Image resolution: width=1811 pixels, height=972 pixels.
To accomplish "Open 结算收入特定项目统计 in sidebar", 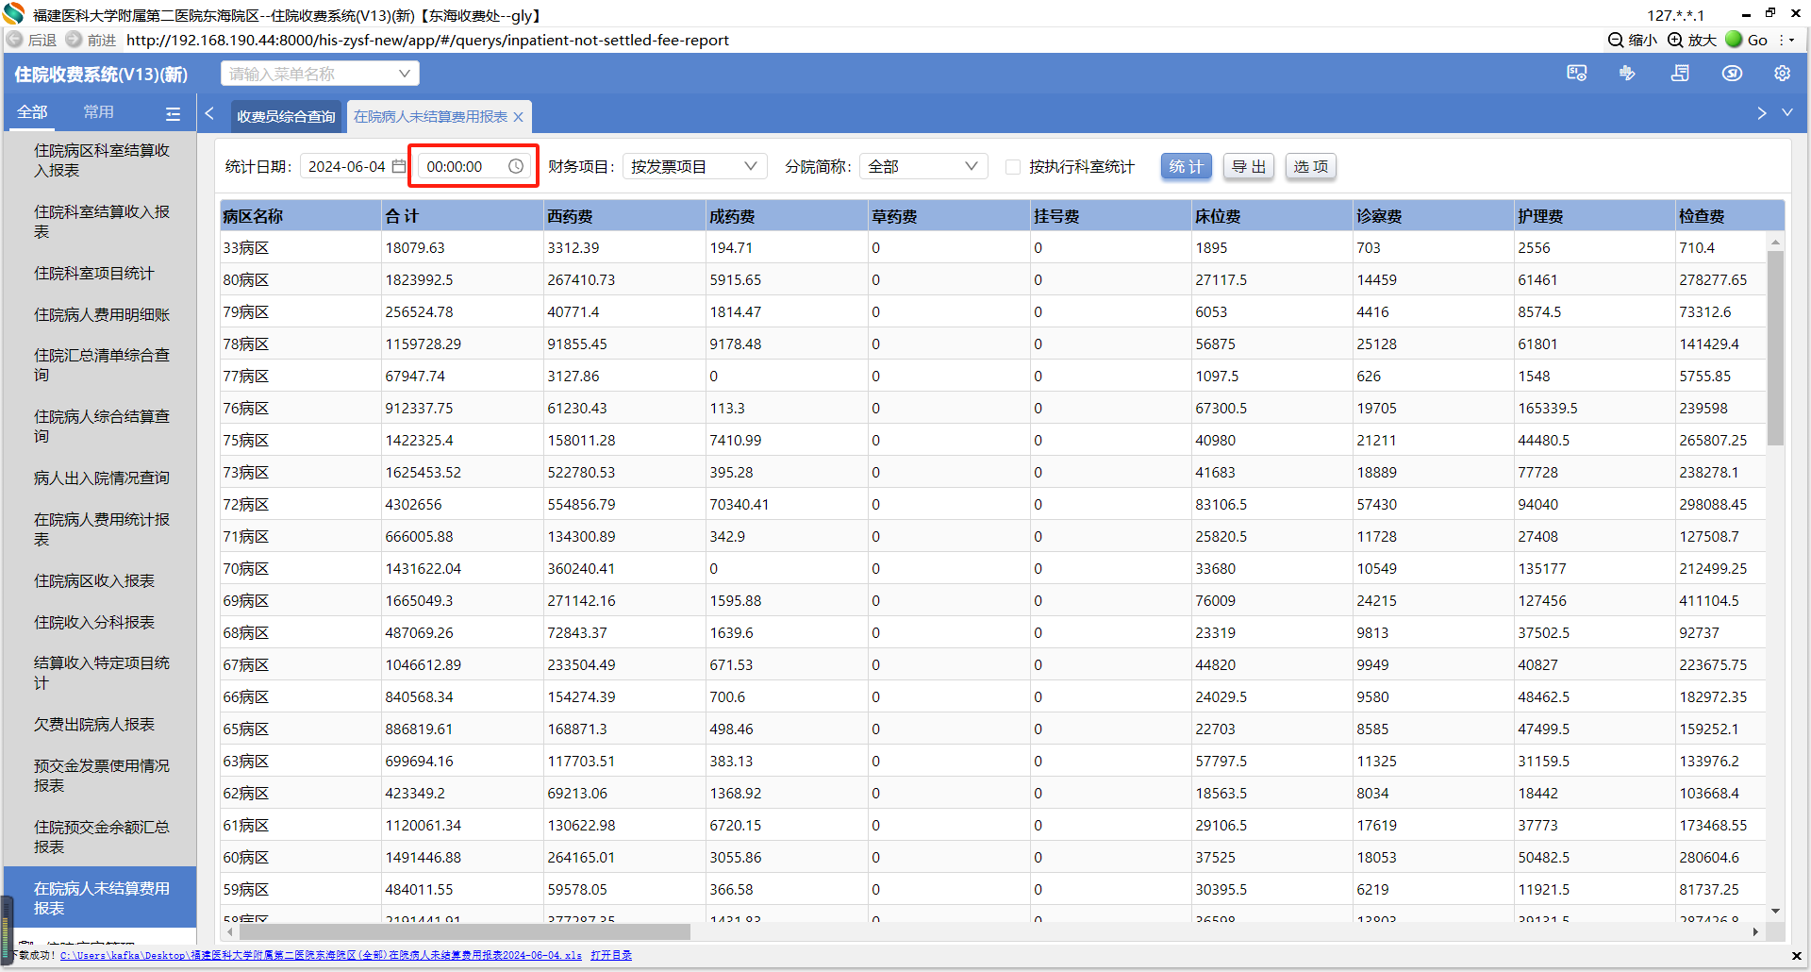I will [x=102, y=673].
